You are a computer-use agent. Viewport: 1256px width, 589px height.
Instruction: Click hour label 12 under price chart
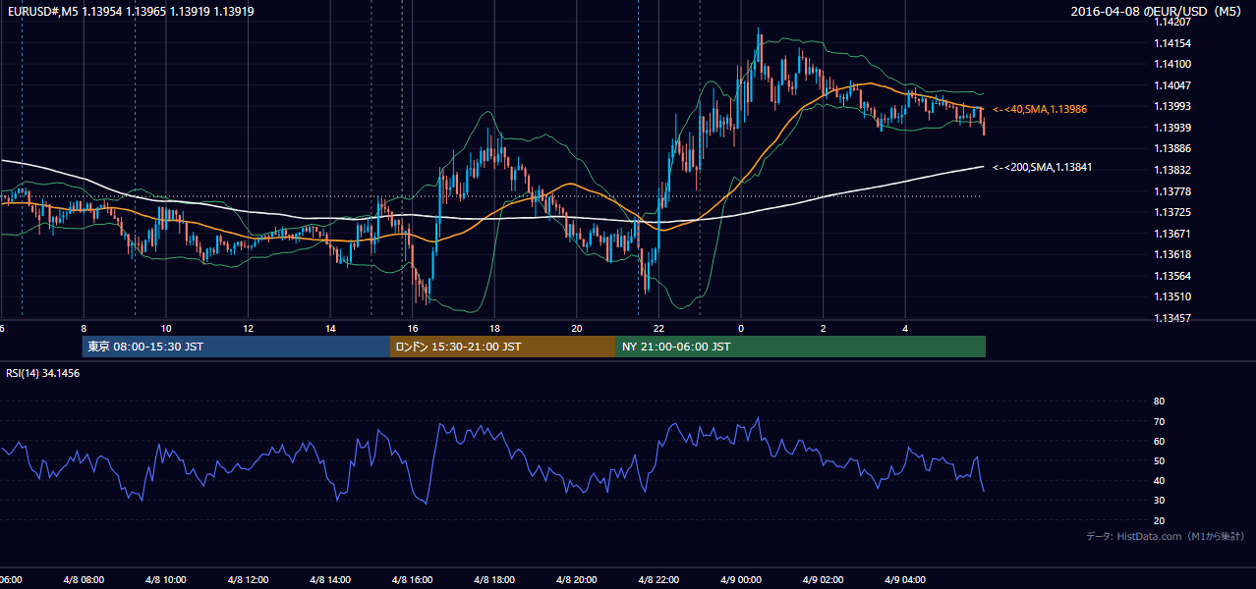click(x=248, y=328)
